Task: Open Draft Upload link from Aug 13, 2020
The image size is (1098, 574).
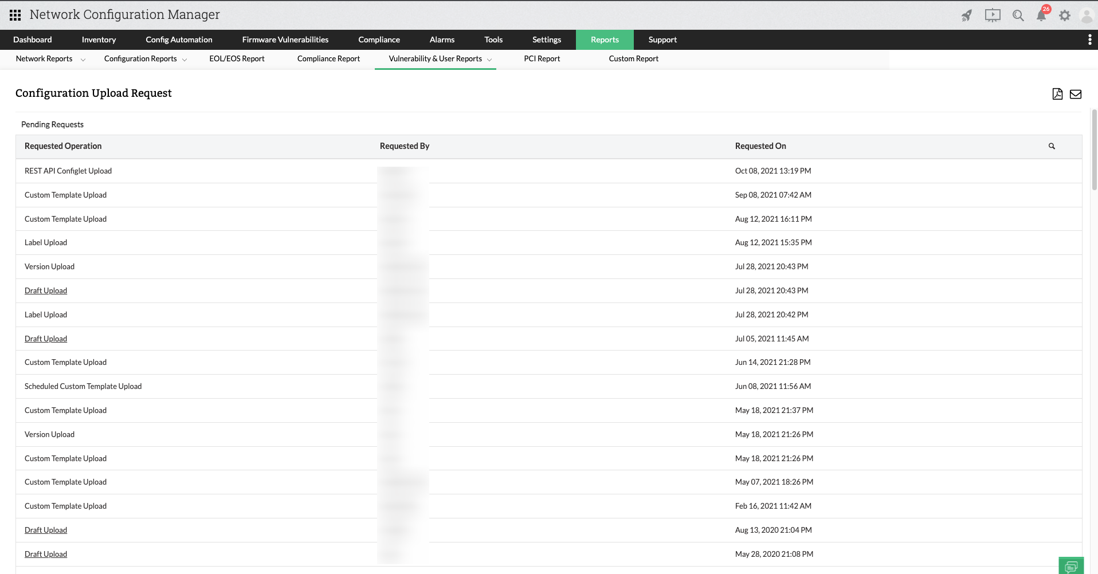Action: 46,530
